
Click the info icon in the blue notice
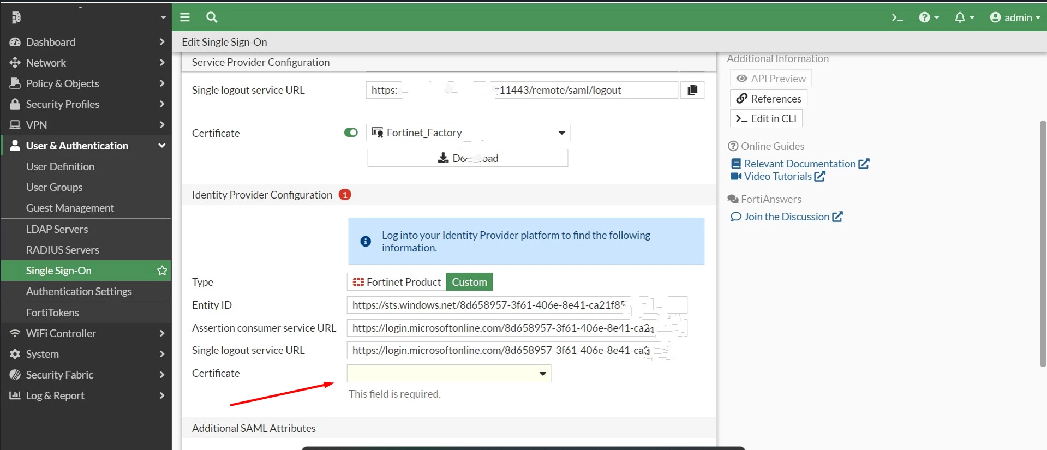[x=366, y=241]
